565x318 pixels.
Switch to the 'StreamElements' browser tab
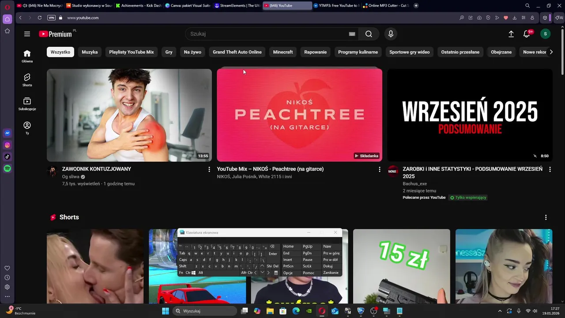pyautogui.click(x=237, y=6)
